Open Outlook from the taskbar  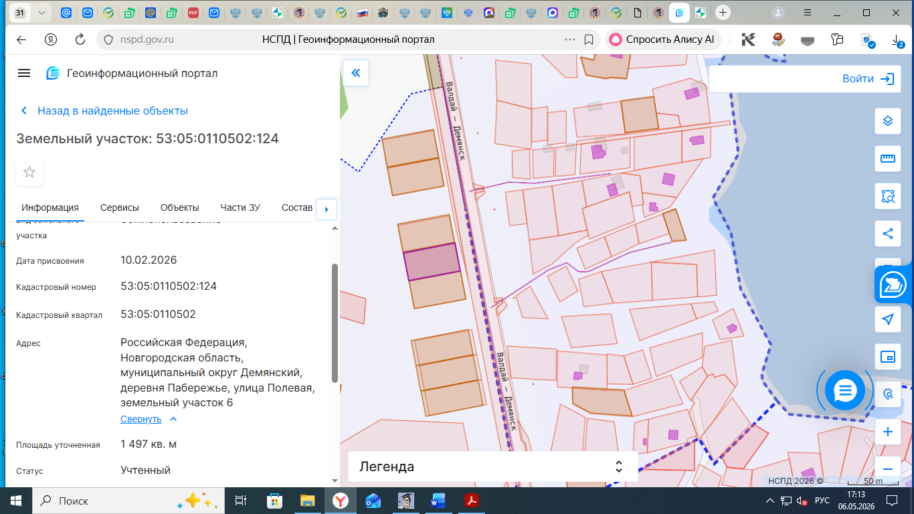point(373,501)
